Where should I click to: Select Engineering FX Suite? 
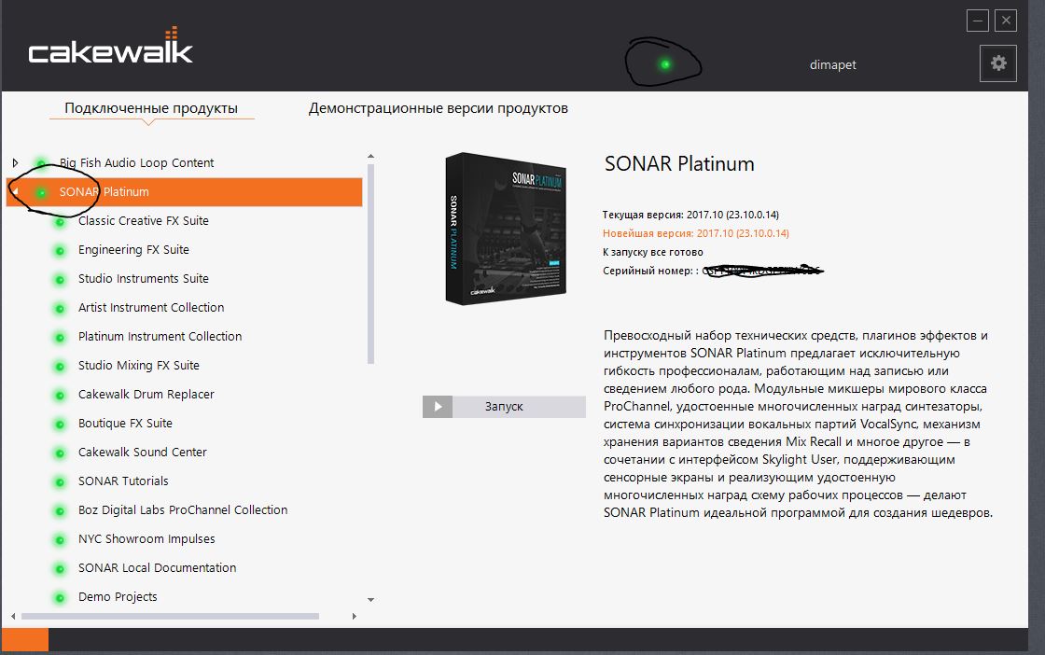[x=133, y=249]
